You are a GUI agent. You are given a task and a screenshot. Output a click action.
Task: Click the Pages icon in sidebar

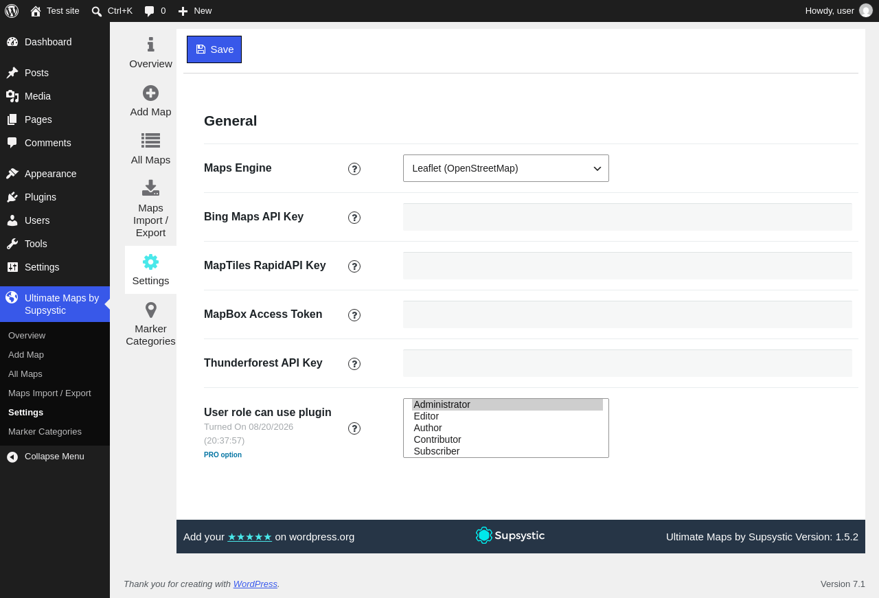(x=12, y=119)
